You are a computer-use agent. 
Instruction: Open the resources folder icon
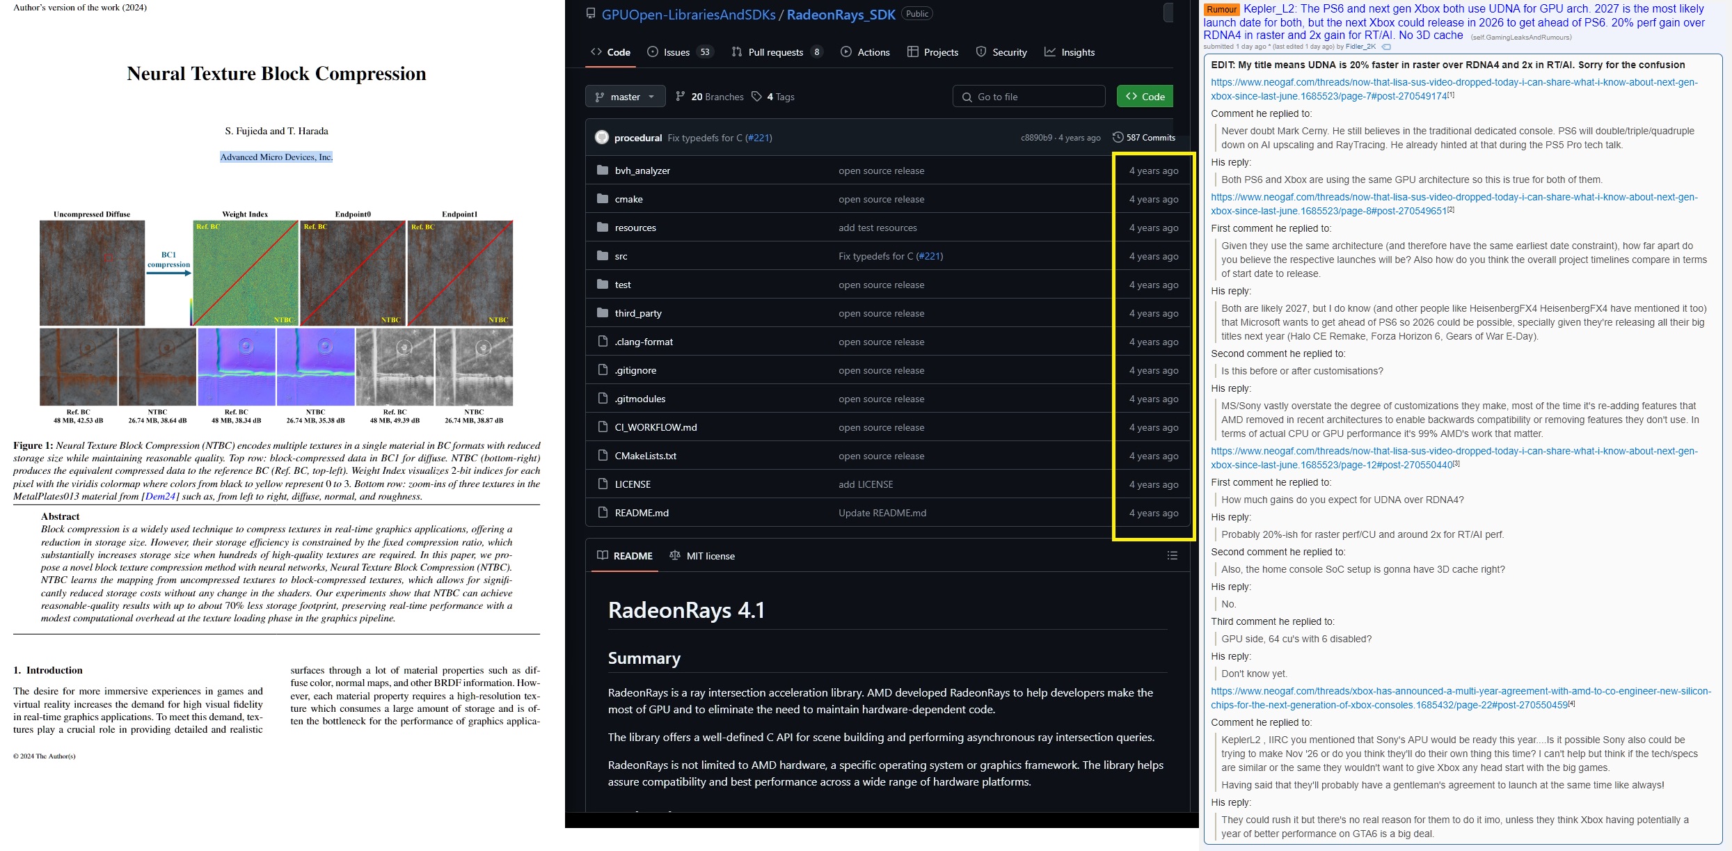coord(603,228)
